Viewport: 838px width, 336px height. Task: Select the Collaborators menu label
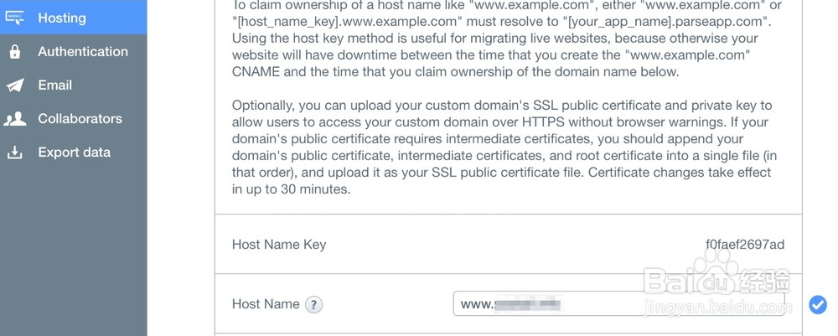80,119
